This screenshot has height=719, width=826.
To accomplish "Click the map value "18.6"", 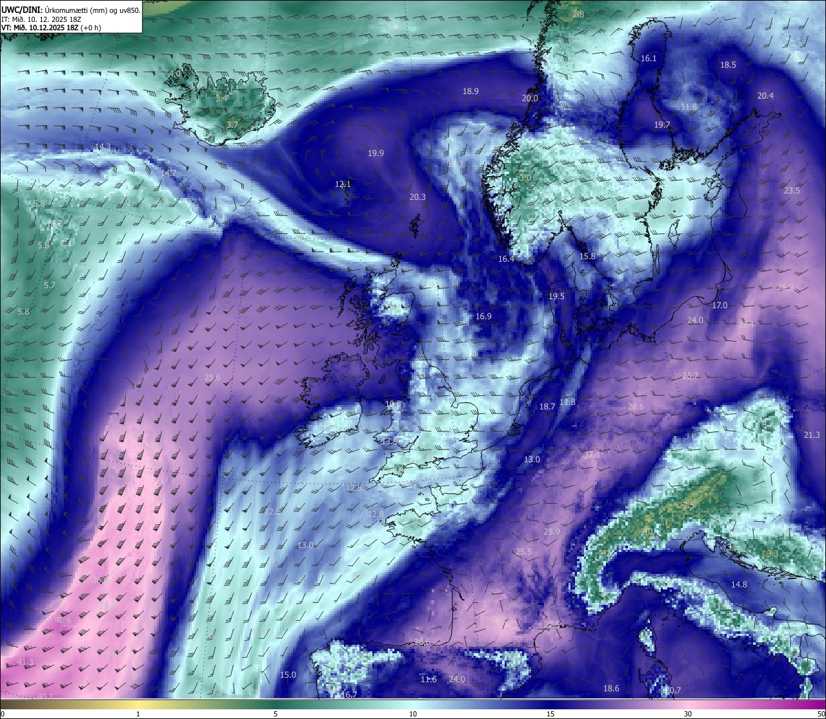I will click(611, 689).
